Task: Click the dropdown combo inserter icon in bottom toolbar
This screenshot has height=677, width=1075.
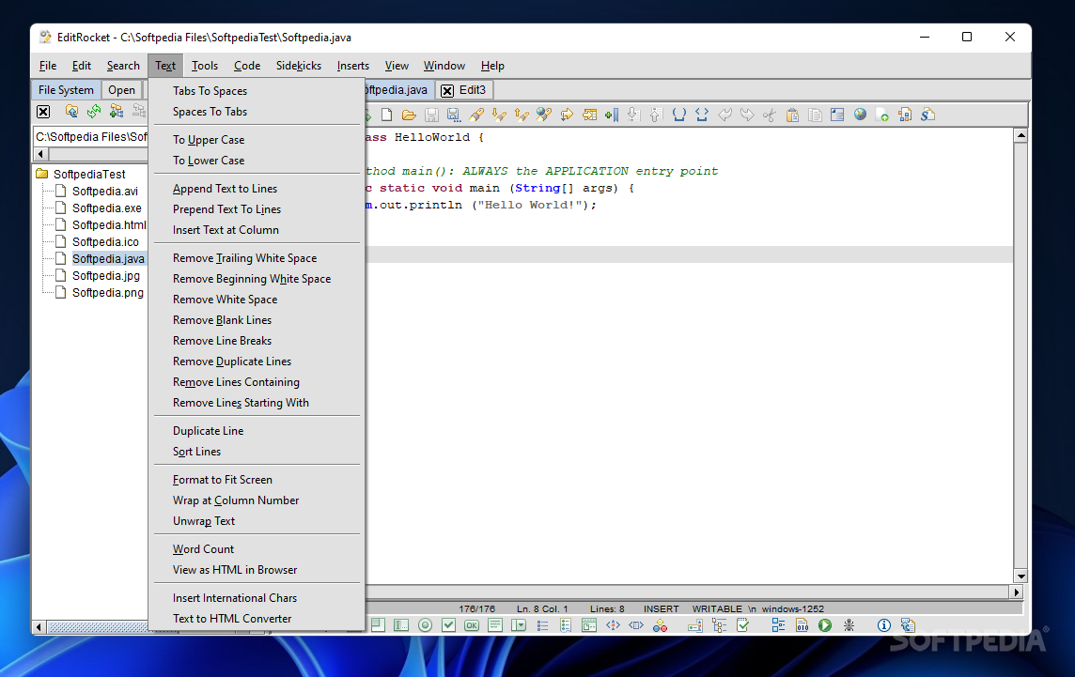Action: 519,625
